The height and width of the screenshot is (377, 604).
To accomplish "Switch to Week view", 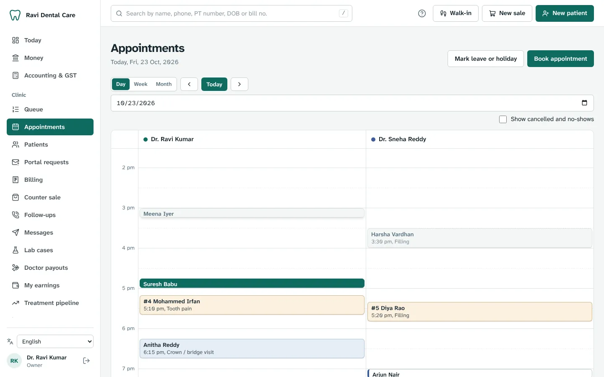I will (141, 84).
